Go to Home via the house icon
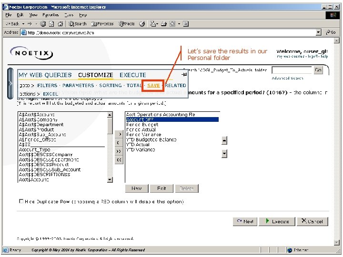 (x=60, y=24)
